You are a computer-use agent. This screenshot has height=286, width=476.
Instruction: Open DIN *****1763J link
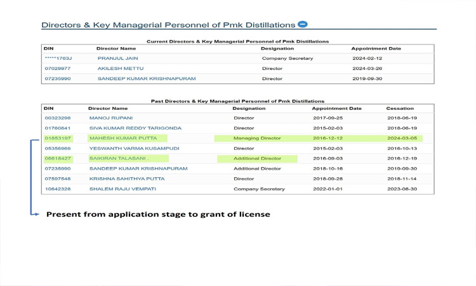[x=58, y=58]
